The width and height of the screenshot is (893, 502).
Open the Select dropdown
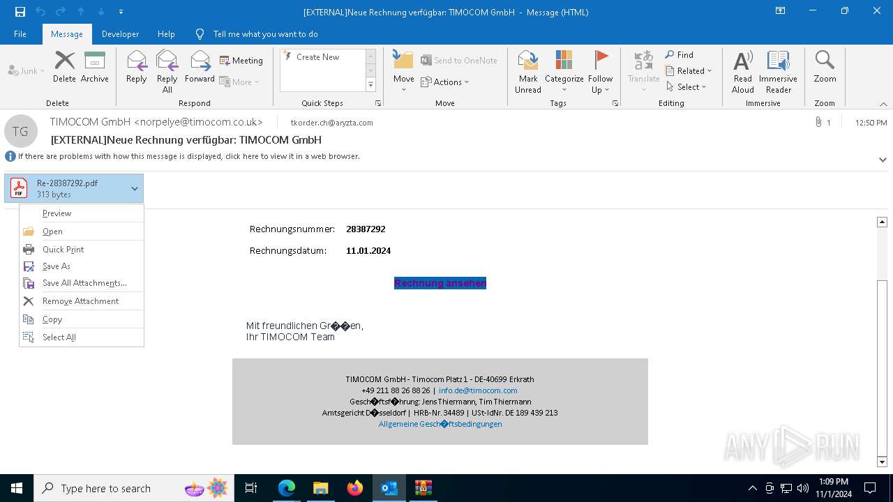(x=686, y=87)
